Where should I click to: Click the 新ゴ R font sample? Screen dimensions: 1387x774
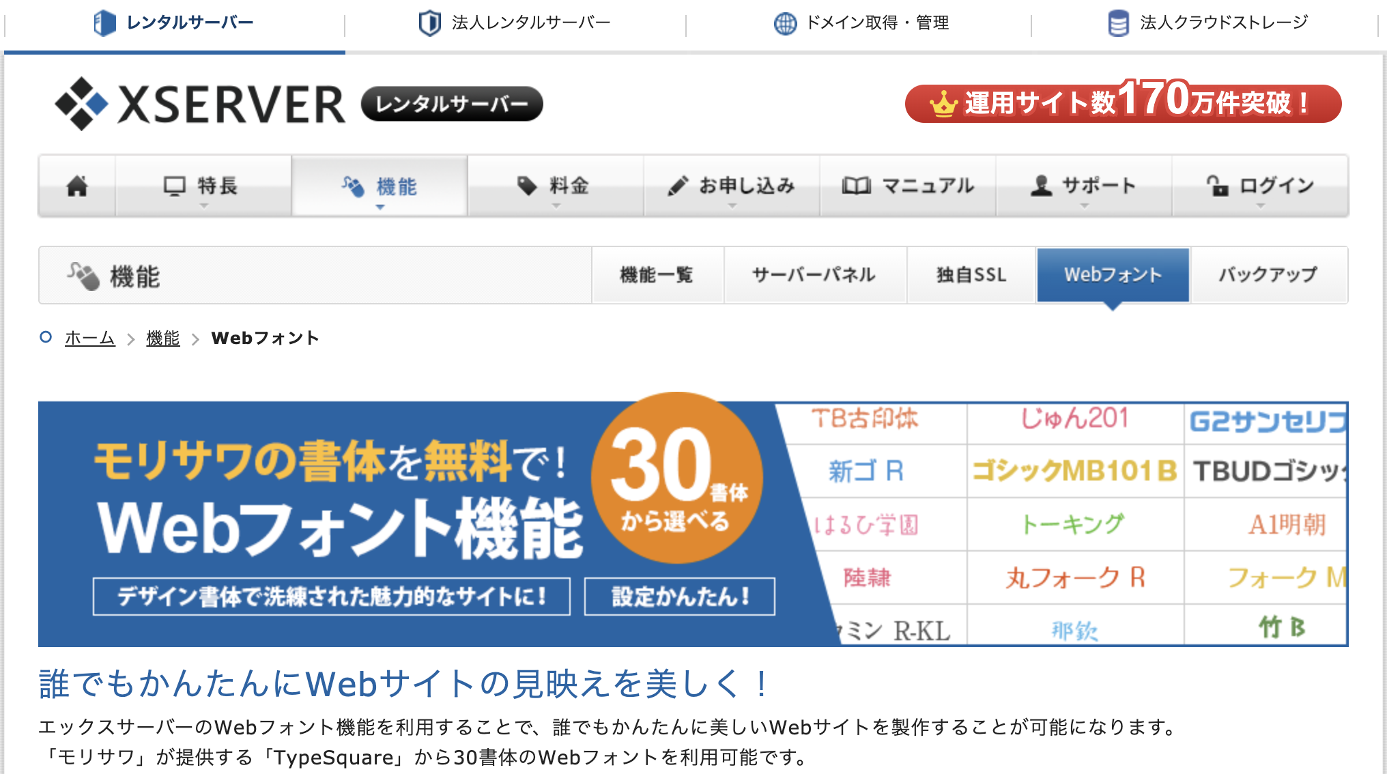[x=866, y=471]
